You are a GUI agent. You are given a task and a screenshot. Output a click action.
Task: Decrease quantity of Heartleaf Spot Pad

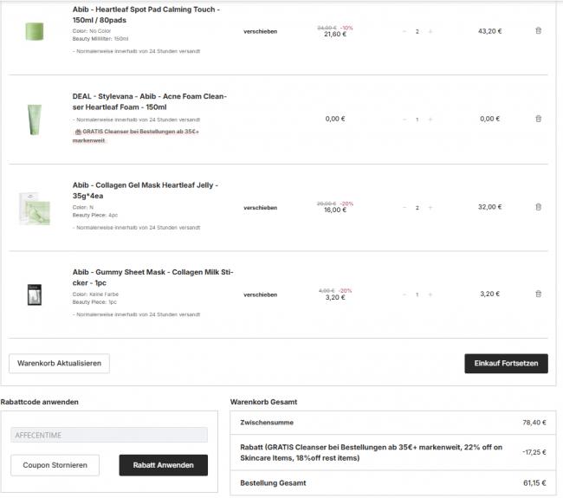click(404, 31)
